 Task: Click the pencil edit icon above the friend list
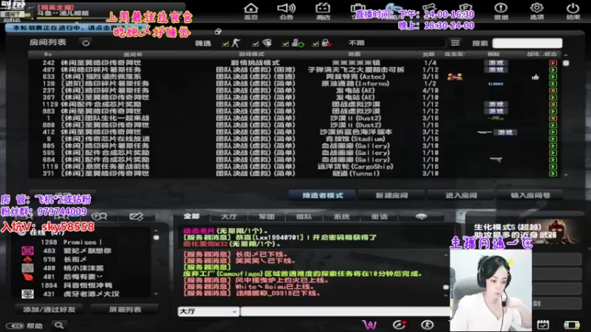pos(136,216)
